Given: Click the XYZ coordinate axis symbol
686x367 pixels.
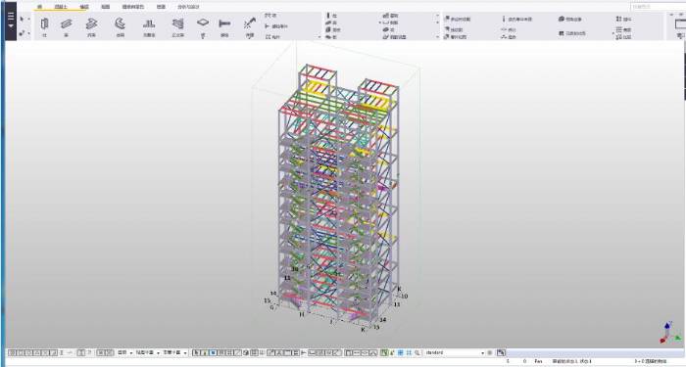Looking at the screenshot, I should pos(669,333).
